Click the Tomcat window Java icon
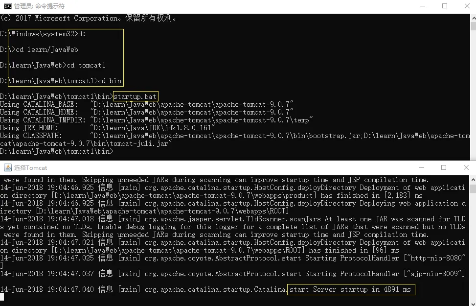Screen dimensions: 476x306 (x=7, y=167)
